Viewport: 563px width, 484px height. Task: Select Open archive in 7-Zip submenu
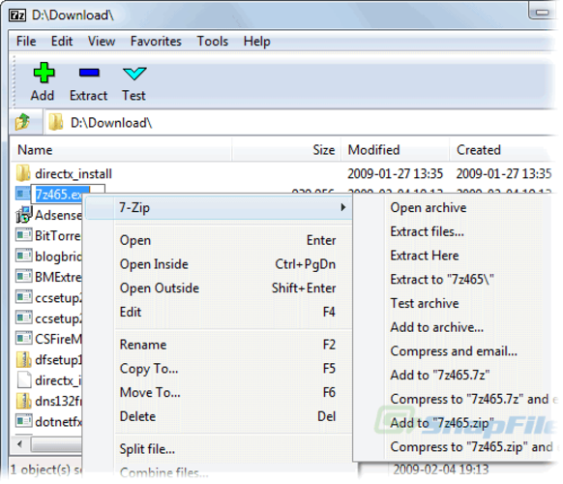pyautogui.click(x=429, y=207)
